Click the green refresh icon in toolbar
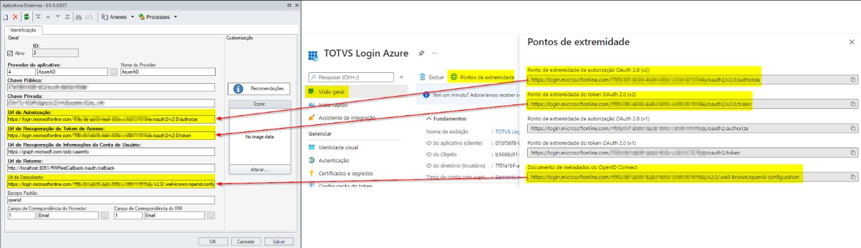Screen dimensions: 861x248 click(x=27, y=17)
